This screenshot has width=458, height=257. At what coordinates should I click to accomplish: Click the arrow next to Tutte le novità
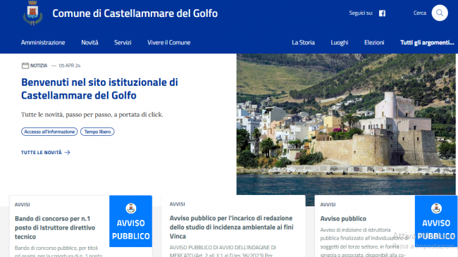pyautogui.click(x=67, y=153)
